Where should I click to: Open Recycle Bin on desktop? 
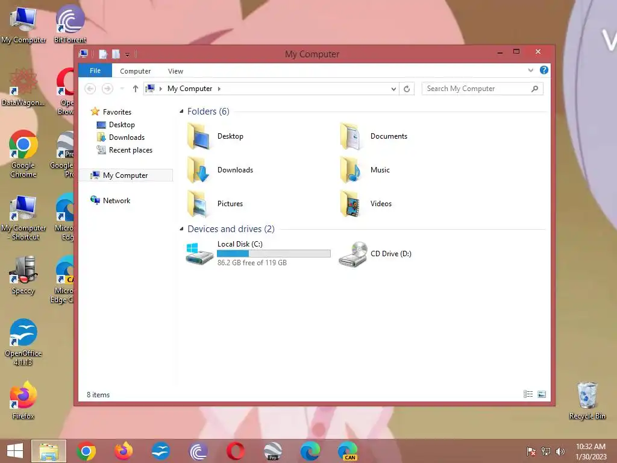pyautogui.click(x=587, y=400)
